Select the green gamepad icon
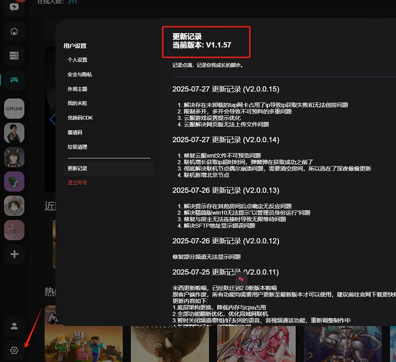The height and width of the screenshot is (362, 396). click(14, 80)
